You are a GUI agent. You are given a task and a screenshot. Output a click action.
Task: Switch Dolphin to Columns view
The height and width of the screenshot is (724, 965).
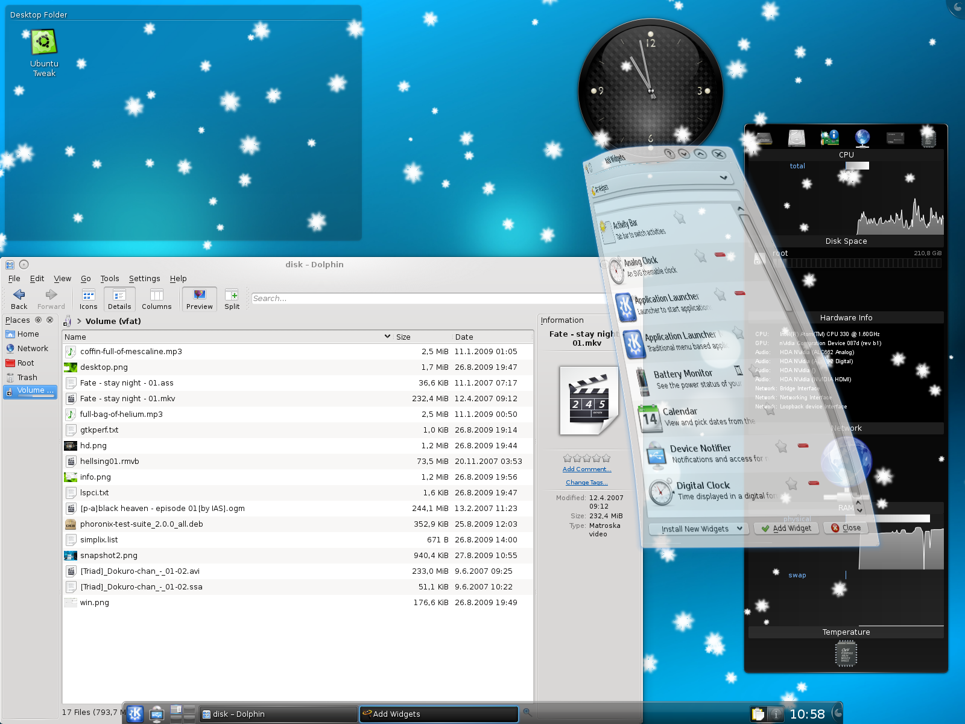pyautogui.click(x=157, y=299)
